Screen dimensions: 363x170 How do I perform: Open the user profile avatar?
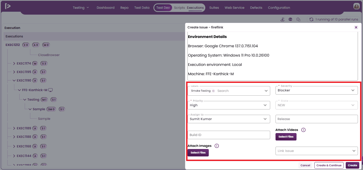tap(357, 6)
